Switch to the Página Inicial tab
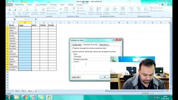 tap(19, 5)
